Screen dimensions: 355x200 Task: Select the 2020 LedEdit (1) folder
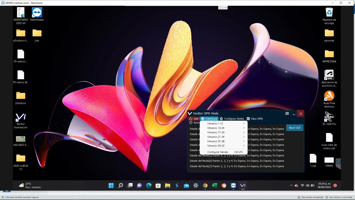(x=21, y=162)
